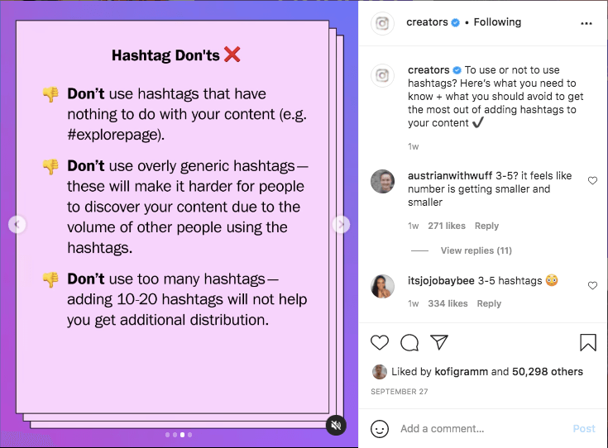
Task: Like itsjojobaybee's comment
Action: (592, 285)
